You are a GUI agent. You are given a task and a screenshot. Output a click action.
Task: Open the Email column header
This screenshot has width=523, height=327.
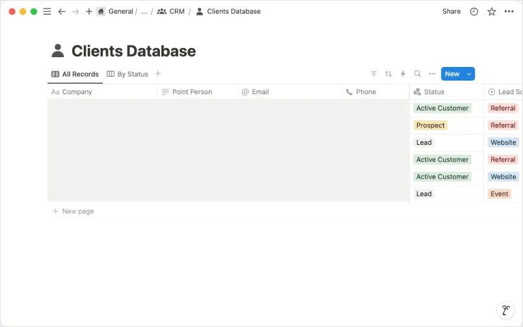click(289, 92)
